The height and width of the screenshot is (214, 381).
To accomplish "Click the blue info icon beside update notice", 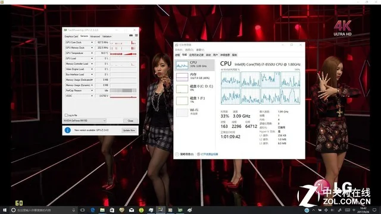I will pyautogui.click(x=67, y=130).
